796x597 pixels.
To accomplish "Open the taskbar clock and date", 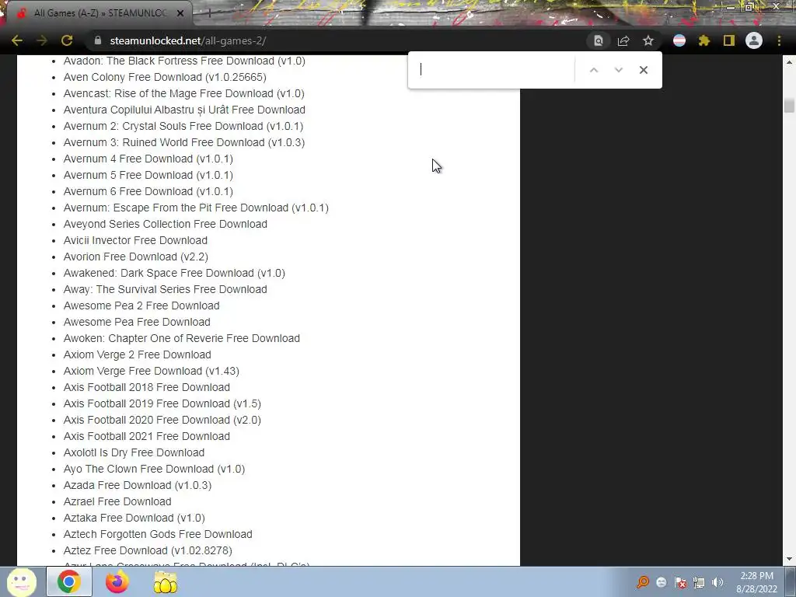I will click(x=756, y=582).
